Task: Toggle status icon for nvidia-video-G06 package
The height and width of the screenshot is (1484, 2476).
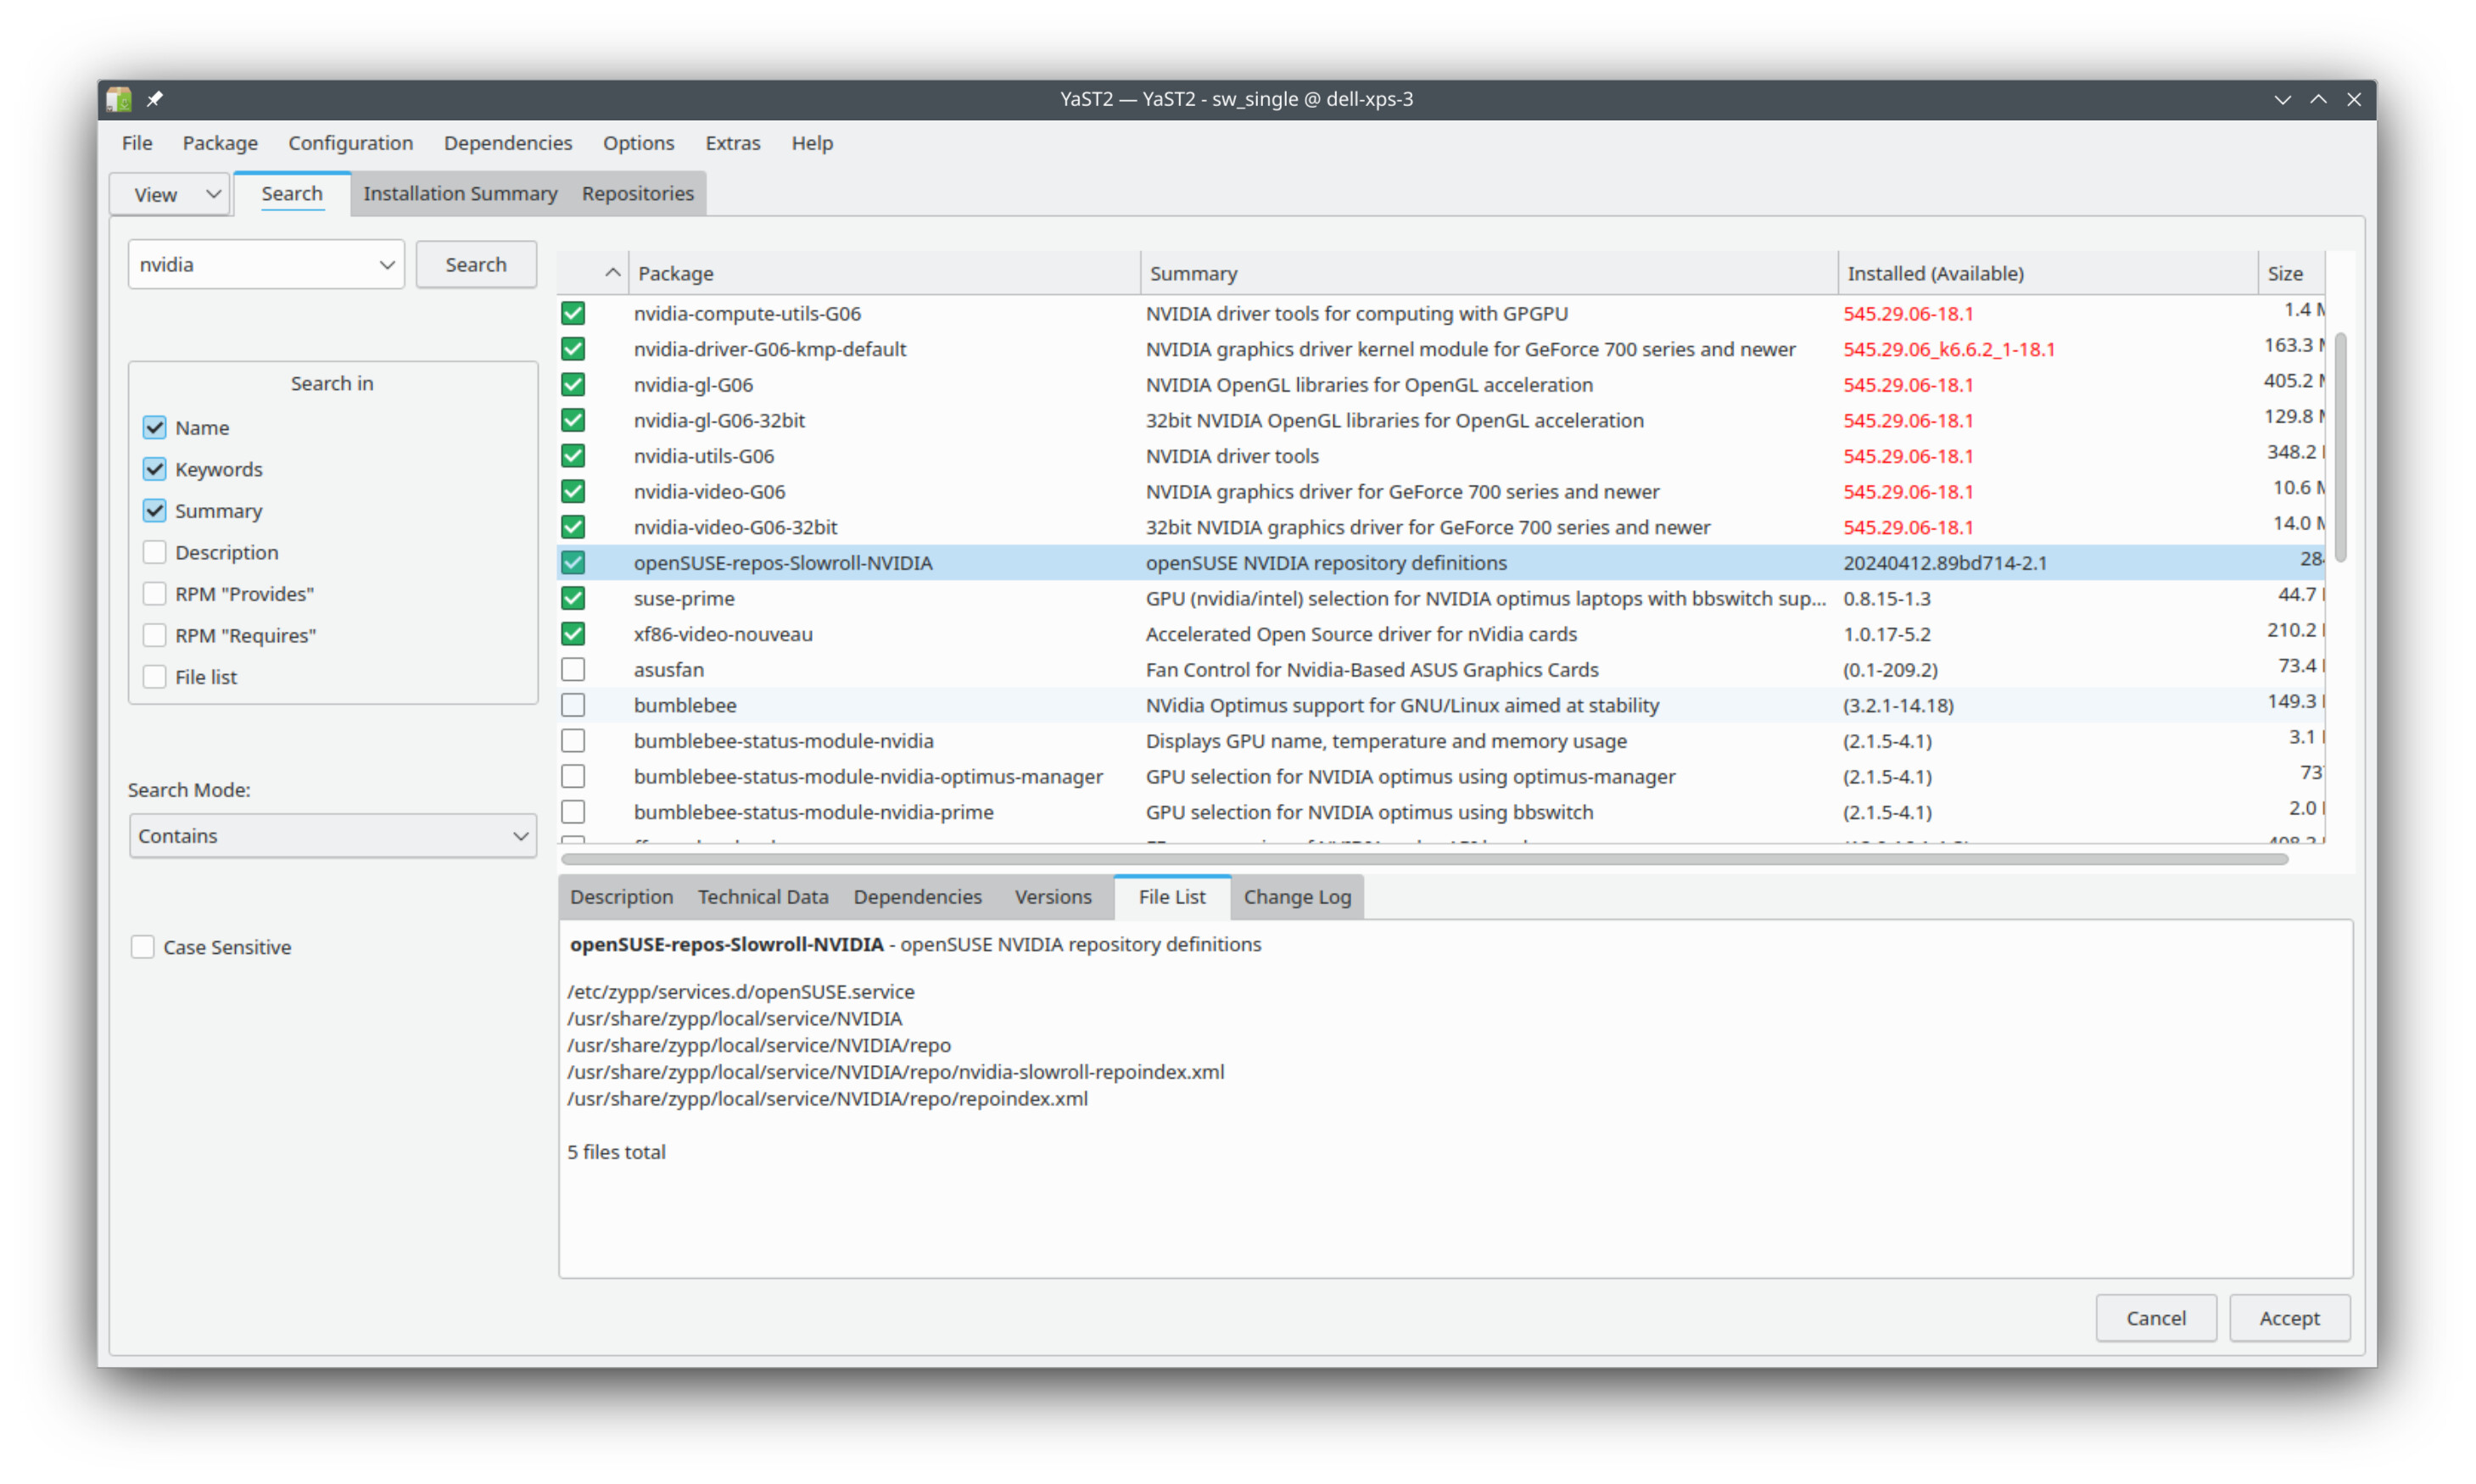Action: point(573,492)
